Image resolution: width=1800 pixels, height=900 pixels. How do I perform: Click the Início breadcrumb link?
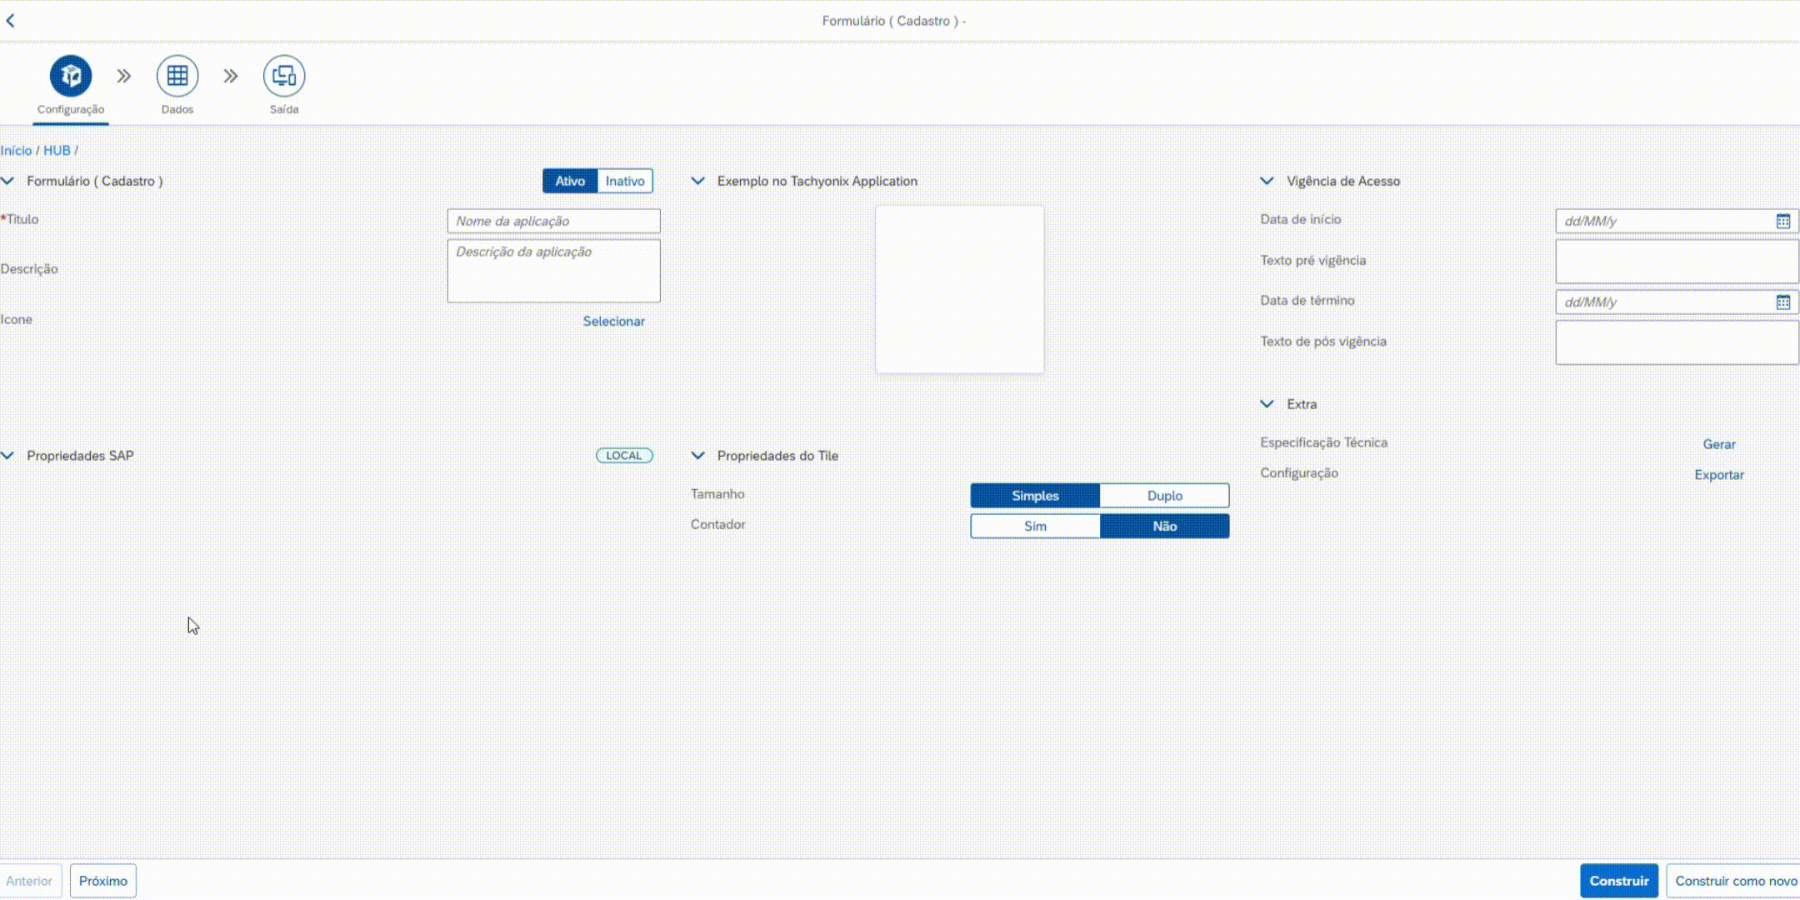pos(16,151)
